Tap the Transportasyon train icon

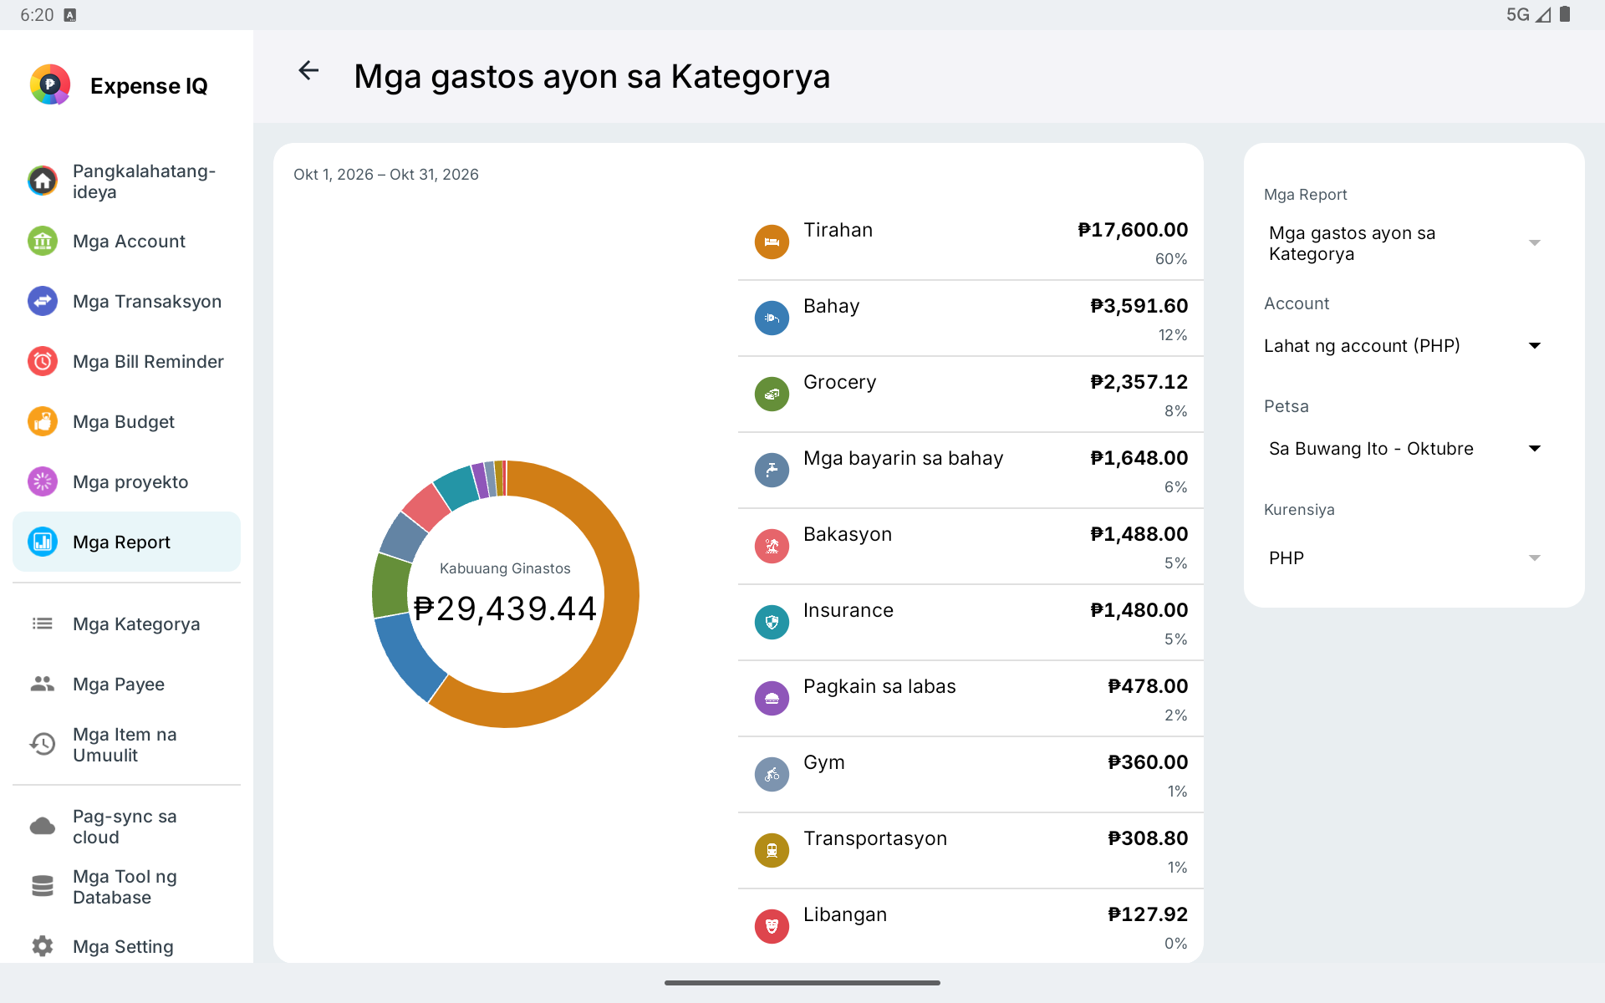pos(772,850)
